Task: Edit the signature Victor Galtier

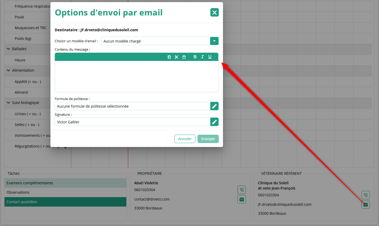Action: [x=214, y=122]
